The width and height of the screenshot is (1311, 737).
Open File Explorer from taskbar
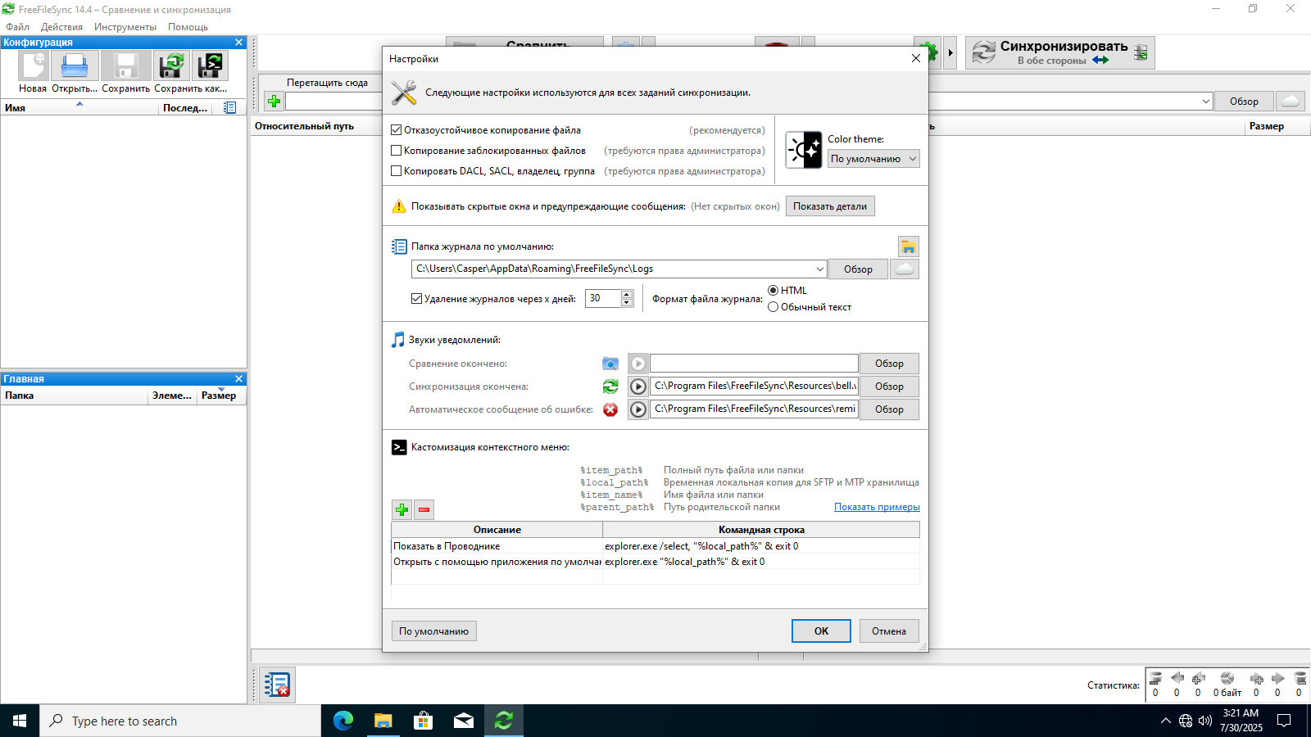pyautogui.click(x=383, y=721)
